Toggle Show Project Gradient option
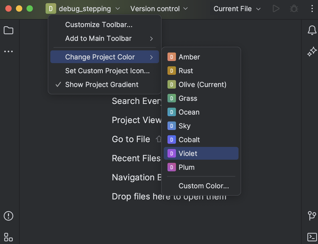318x244 pixels. point(102,85)
